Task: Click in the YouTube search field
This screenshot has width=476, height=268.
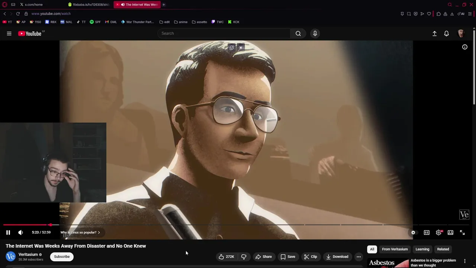Action: click(x=224, y=33)
